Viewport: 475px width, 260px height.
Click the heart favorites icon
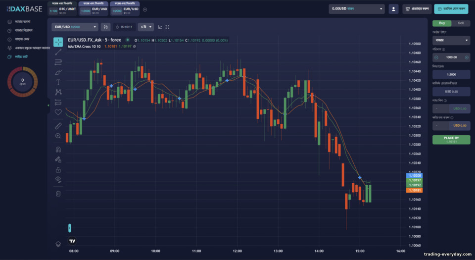point(58,112)
